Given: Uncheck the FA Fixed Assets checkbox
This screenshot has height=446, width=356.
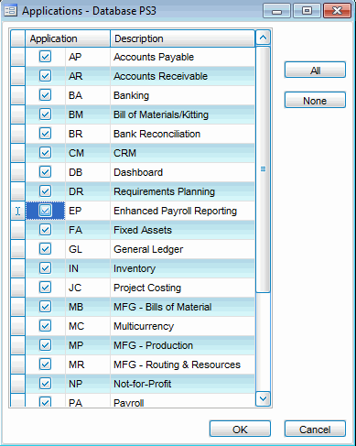Looking at the screenshot, I should [x=45, y=230].
